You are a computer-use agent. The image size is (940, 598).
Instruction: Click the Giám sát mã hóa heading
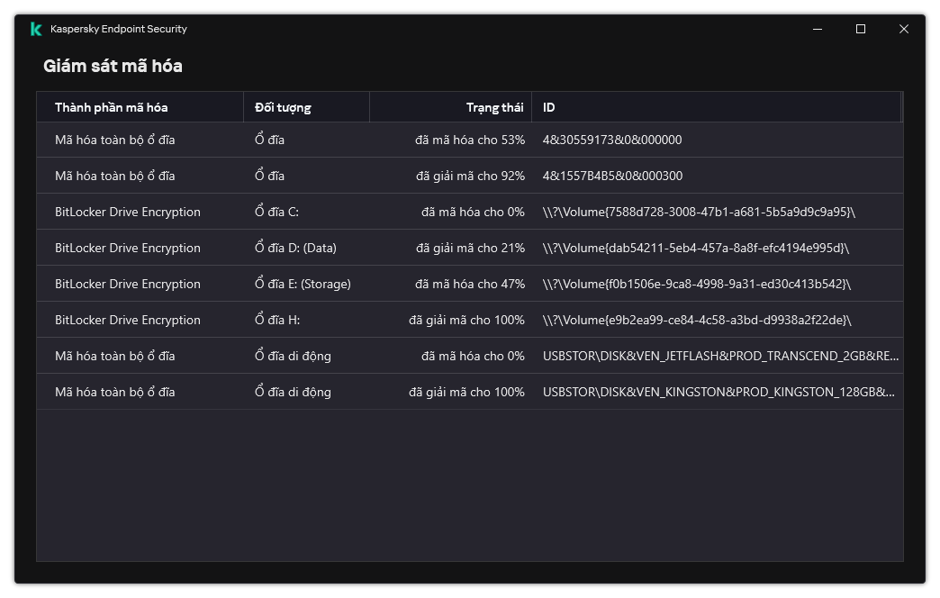[113, 66]
